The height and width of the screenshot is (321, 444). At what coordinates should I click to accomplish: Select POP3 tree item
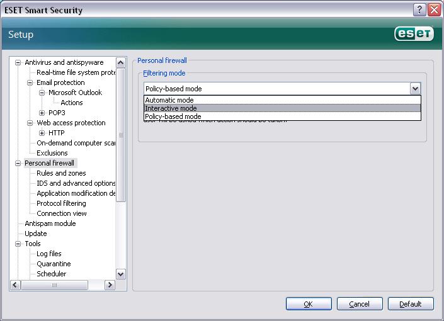pos(57,113)
